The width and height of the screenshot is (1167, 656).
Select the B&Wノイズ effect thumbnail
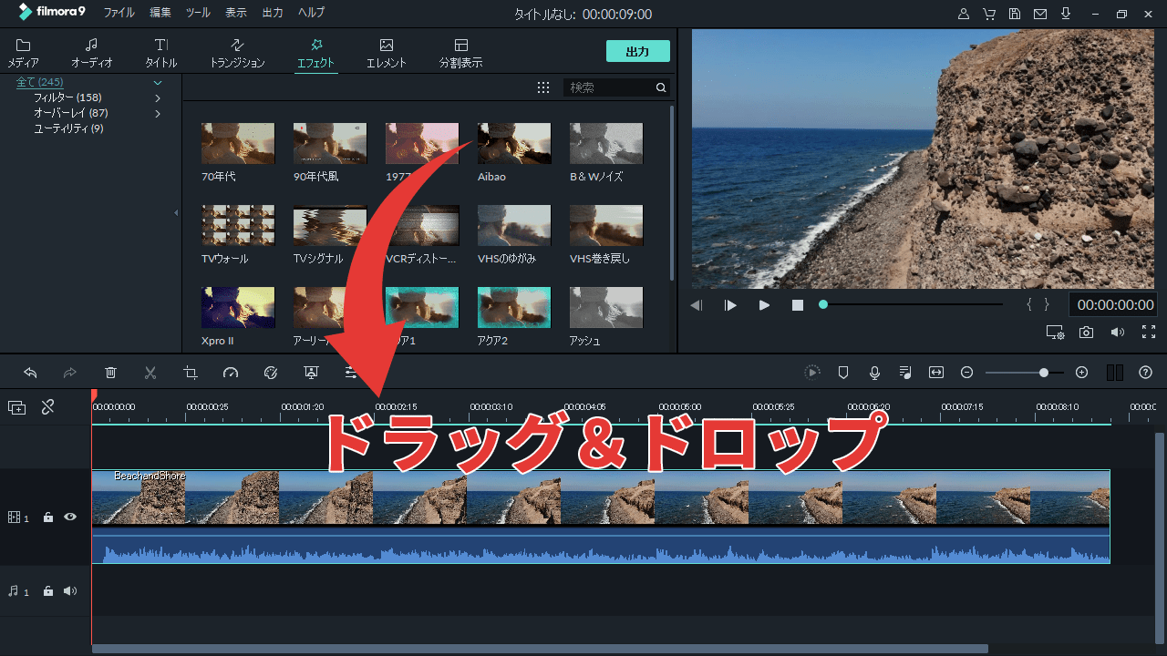pos(606,144)
